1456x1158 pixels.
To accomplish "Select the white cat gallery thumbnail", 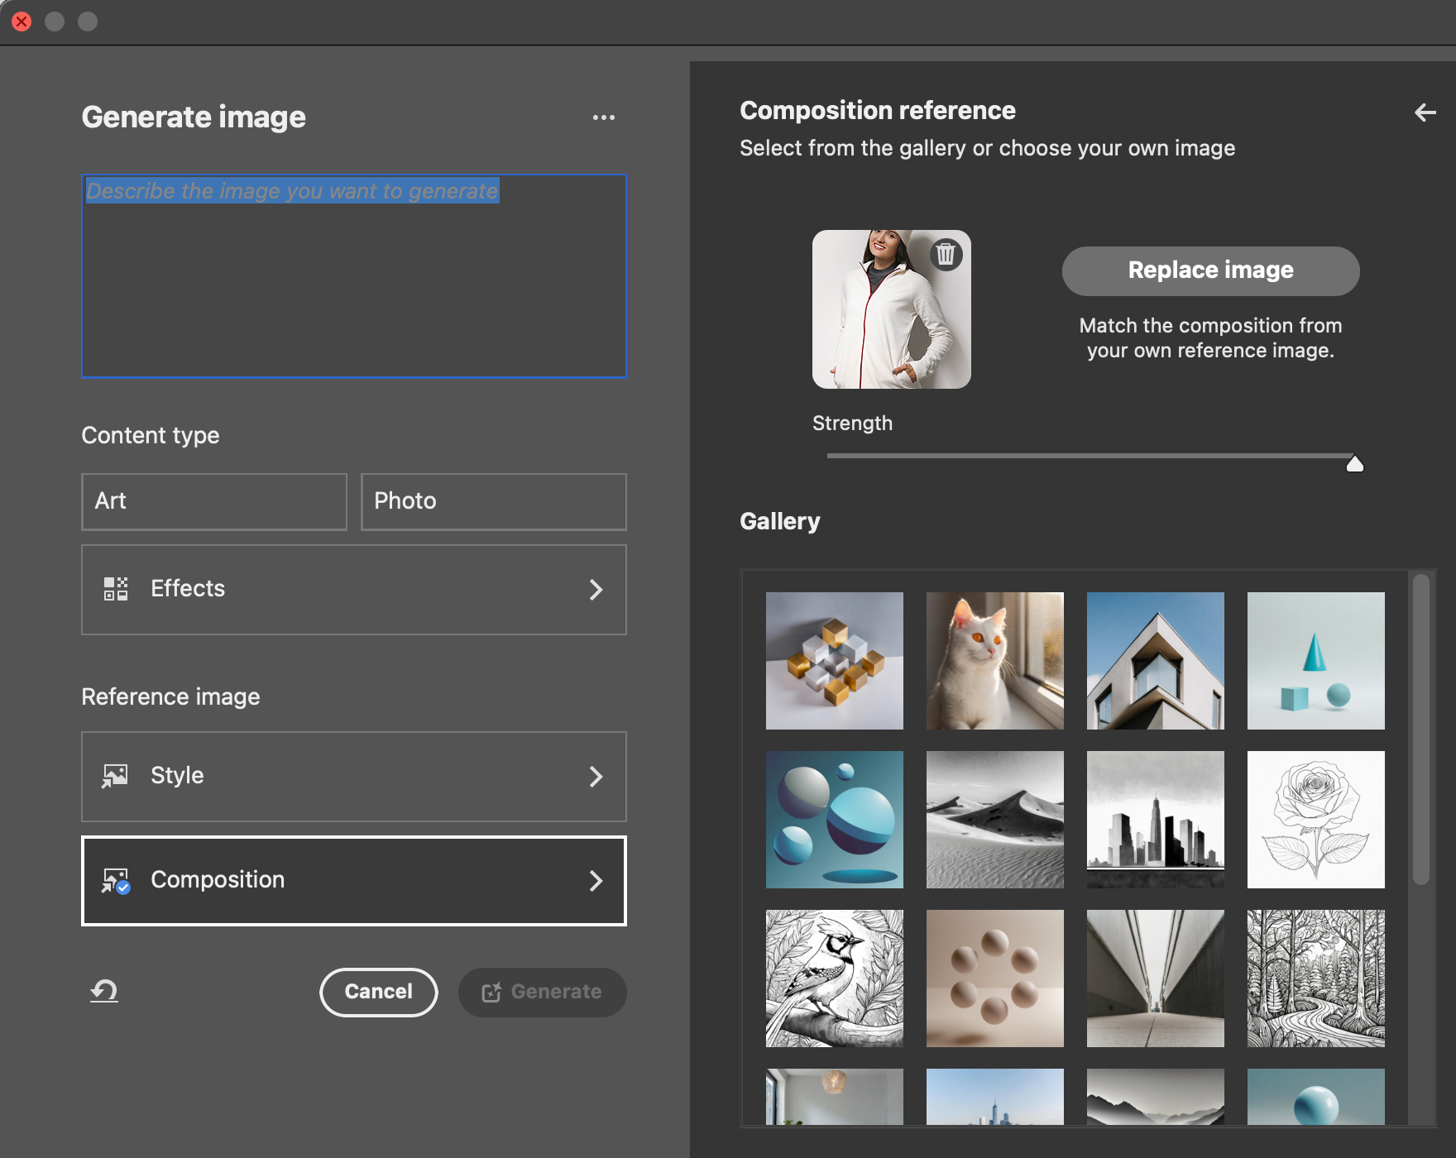I will 994,661.
